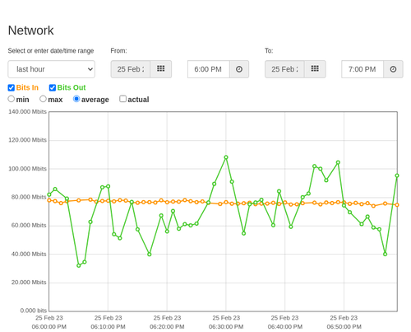Click the last Bits Out point at chart's right edge
Viewport: 411px width, 332px height.
pos(397,175)
